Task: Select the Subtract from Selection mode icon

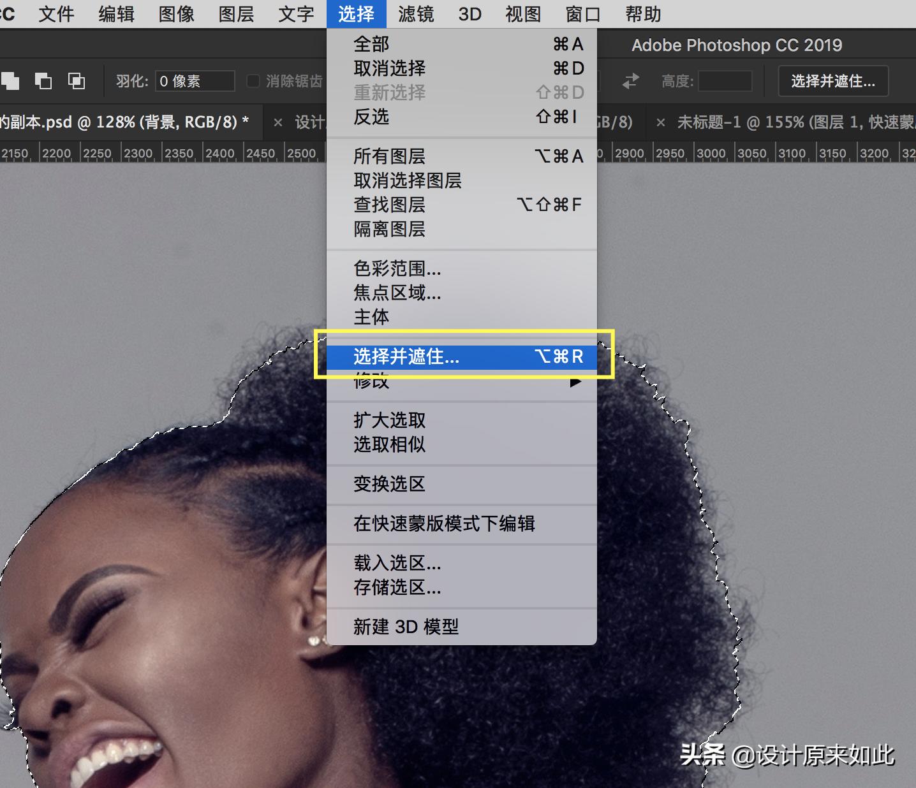Action: pyautogui.click(x=42, y=81)
